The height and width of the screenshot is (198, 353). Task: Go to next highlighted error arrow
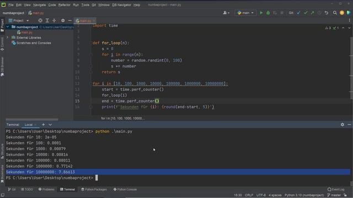click(349, 28)
